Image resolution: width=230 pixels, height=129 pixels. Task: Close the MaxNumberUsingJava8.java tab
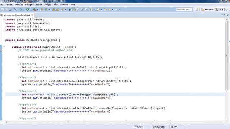point(32,15)
